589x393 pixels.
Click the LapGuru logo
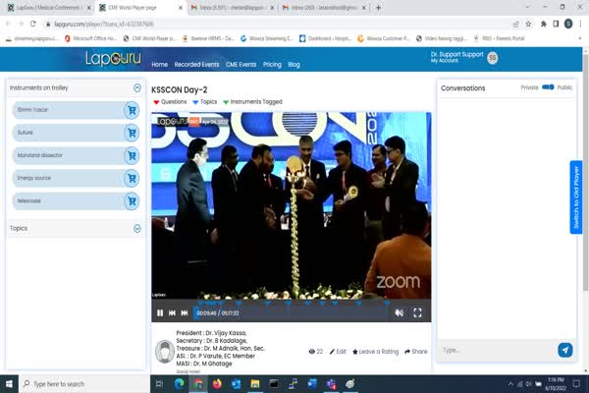[x=113, y=59]
